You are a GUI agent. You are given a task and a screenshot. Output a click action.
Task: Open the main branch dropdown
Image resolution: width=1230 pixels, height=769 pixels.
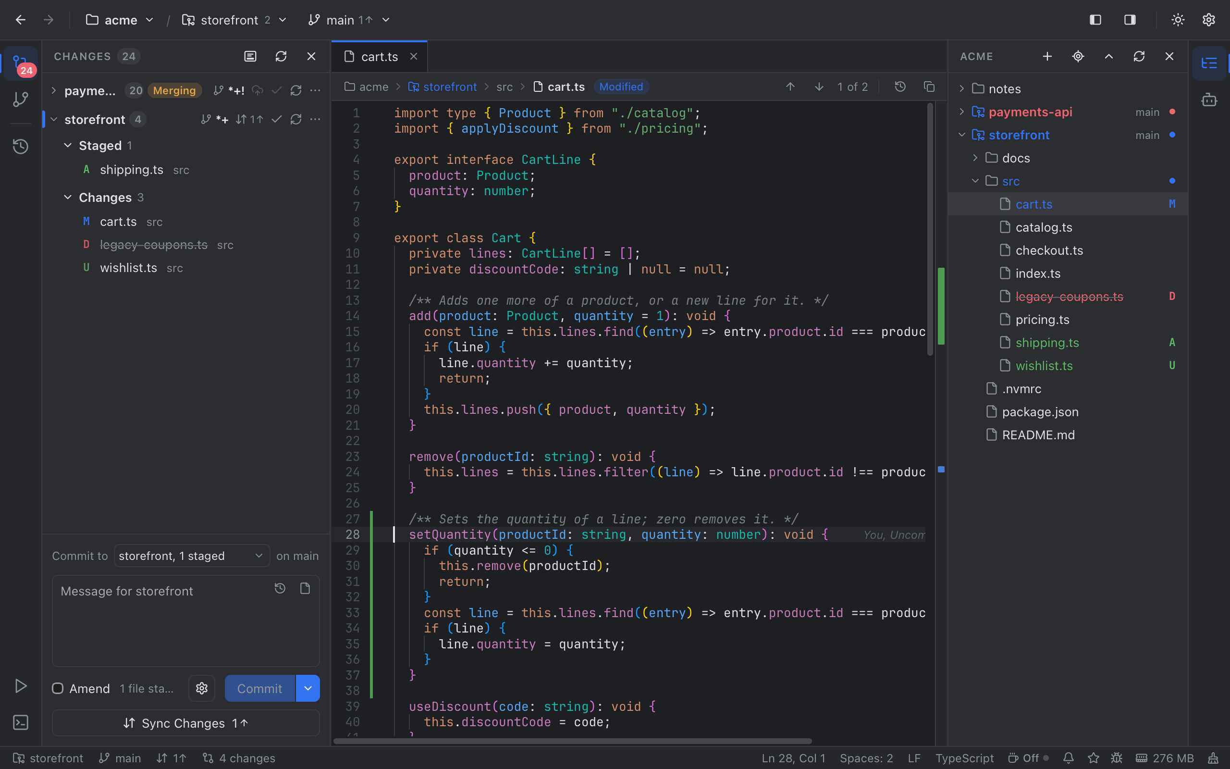[349, 20]
